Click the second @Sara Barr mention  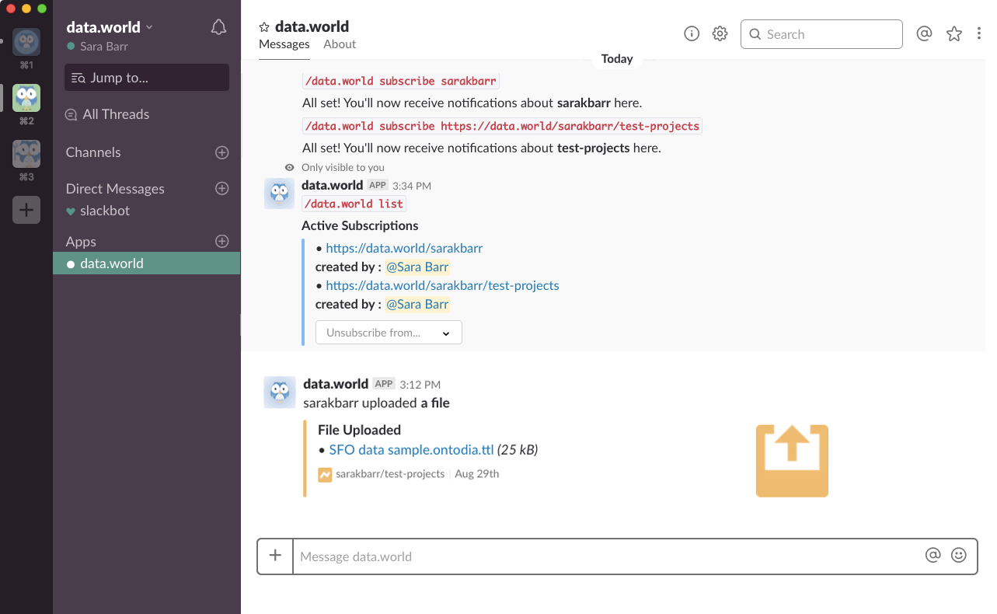click(x=417, y=305)
